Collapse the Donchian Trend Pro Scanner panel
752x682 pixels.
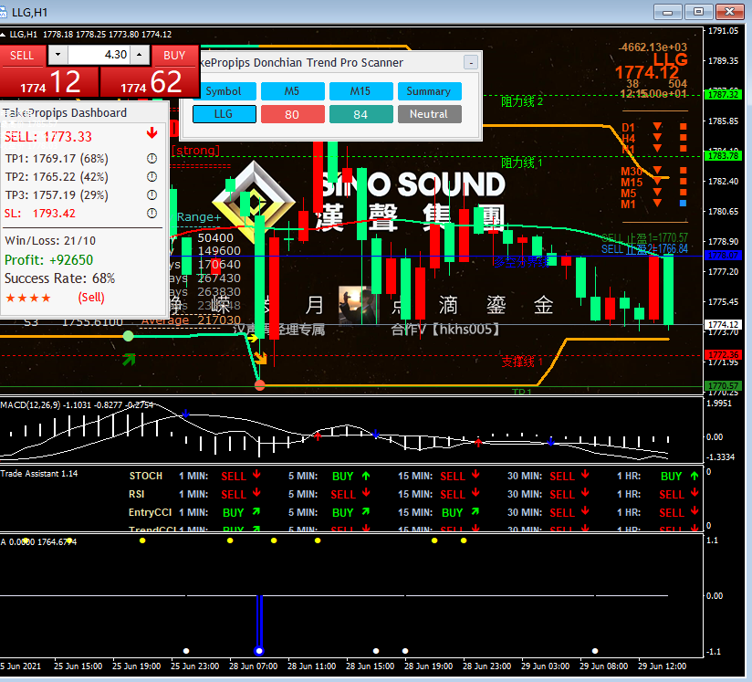[x=471, y=62]
